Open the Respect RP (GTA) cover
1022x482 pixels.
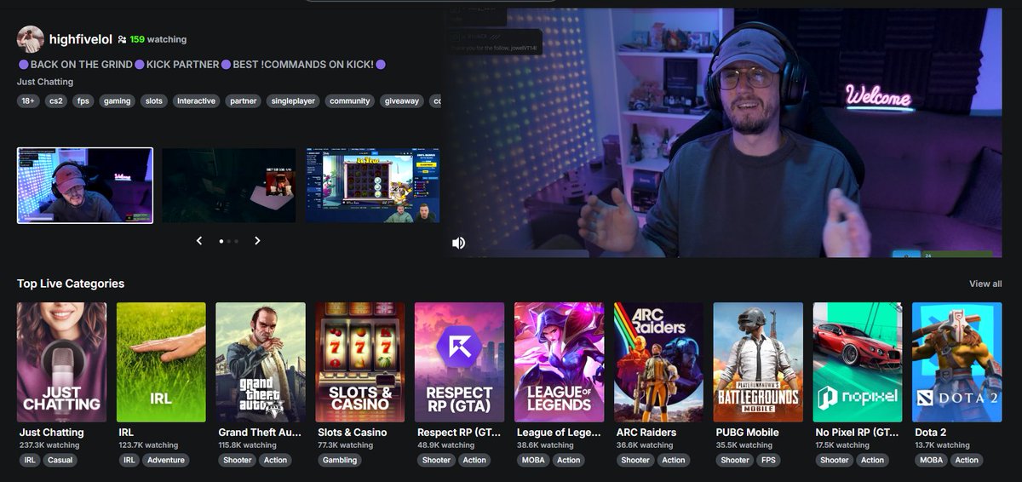point(459,362)
